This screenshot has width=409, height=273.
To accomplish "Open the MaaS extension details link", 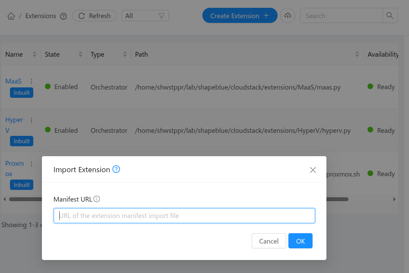I will (13, 81).
